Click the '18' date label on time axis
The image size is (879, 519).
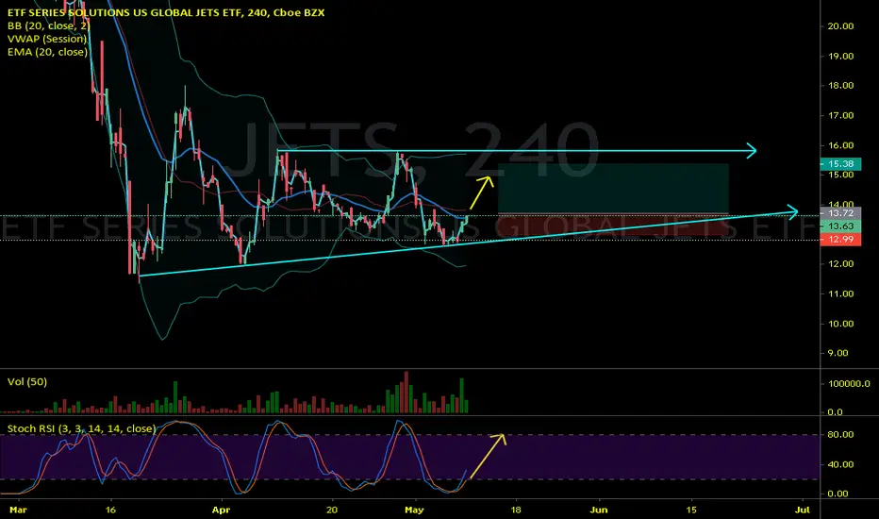515,510
